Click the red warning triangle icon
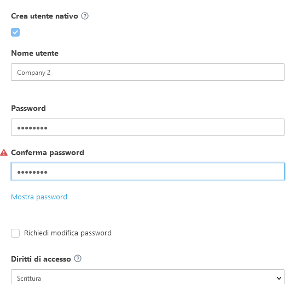Screen dimensions: 290x284 pyautogui.click(x=4, y=152)
